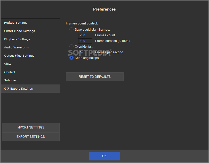This screenshot has height=163, width=209.
Task: Open Smart Mode Settings category
Action: click(x=31, y=31)
